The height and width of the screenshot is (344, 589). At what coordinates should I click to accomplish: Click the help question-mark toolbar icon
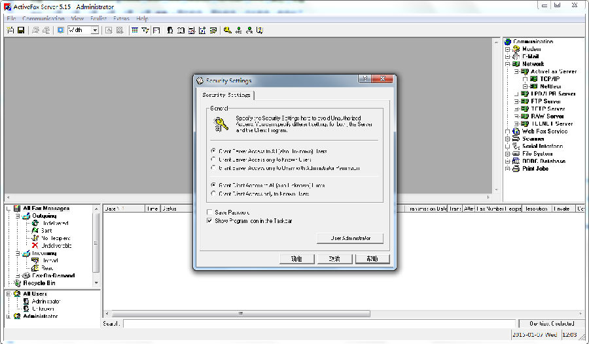coord(260,31)
